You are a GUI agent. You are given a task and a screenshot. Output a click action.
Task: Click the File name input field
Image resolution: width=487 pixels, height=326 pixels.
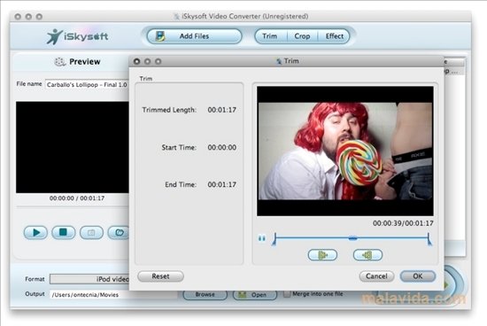[x=87, y=84]
